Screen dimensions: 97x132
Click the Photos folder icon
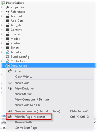(7, 43)
